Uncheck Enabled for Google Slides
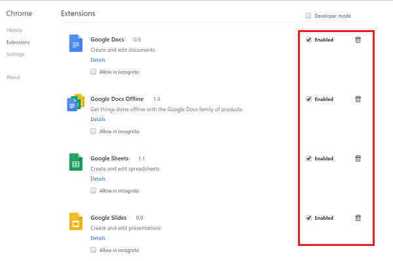The width and height of the screenshot is (393, 261). click(309, 218)
